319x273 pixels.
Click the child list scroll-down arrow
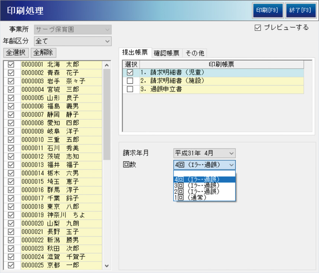coord(107,266)
